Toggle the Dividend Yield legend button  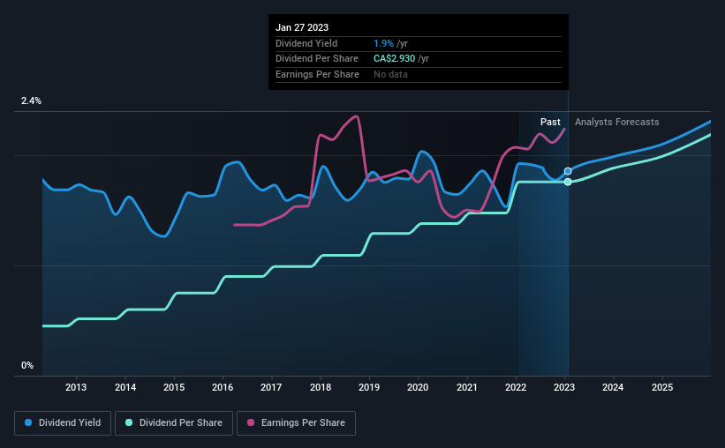[x=63, y=423]
